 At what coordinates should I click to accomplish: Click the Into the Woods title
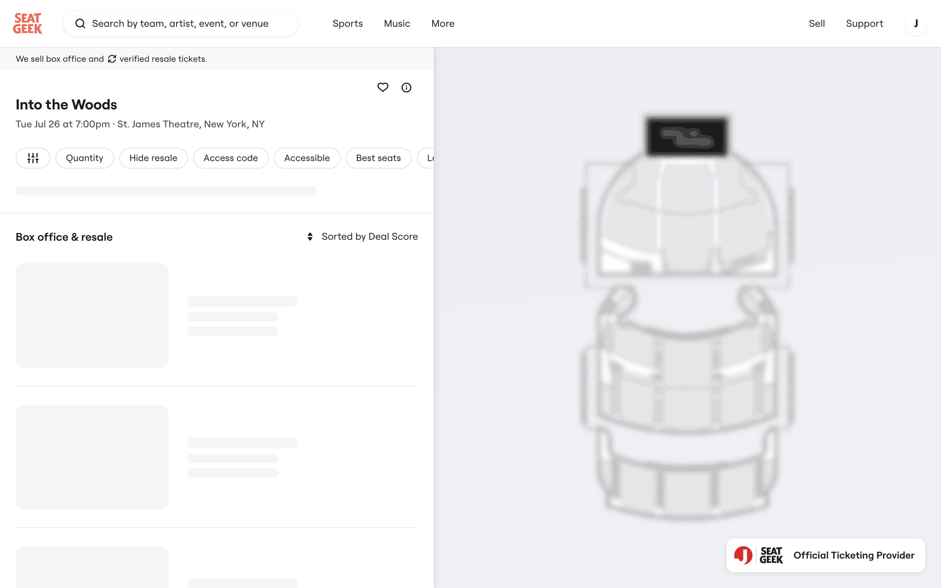tap(66, 104)
